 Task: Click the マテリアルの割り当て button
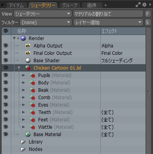[x=108, y=14]
